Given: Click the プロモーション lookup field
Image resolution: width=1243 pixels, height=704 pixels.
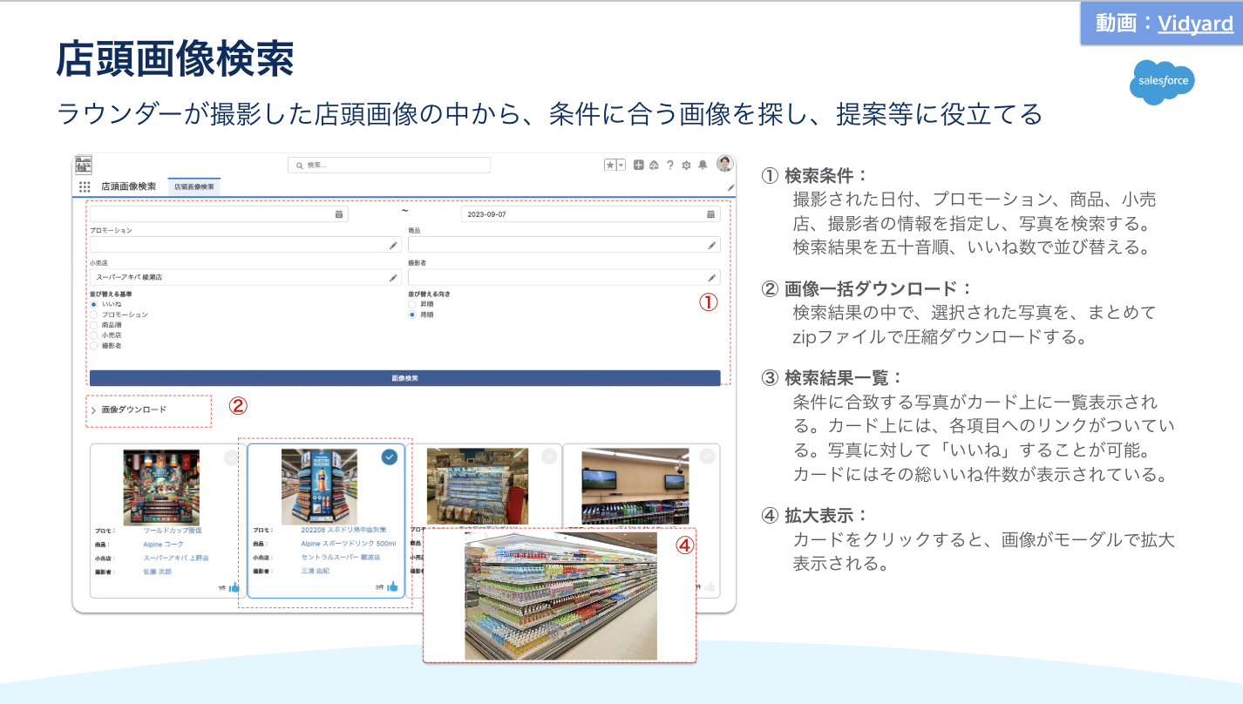Looking at the screenshot, I should click(x=246, y=245).
